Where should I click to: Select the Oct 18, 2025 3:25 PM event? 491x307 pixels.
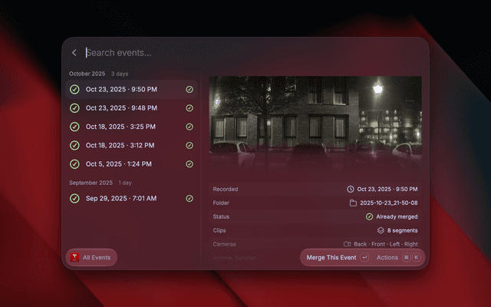tap(131, 127)
